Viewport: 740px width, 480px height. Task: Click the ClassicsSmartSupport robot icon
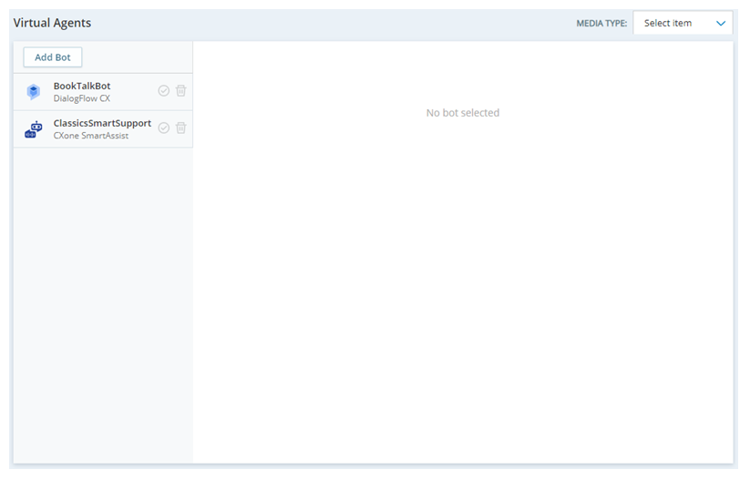[x=34, y=129]
